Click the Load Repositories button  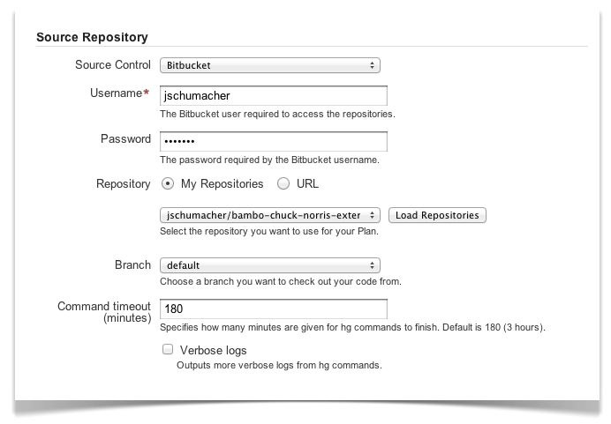pyautogui.click(x=437, y=215)
